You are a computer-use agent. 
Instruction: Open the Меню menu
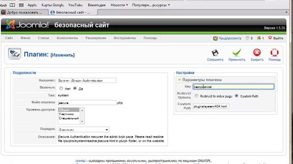coord(26,38)
